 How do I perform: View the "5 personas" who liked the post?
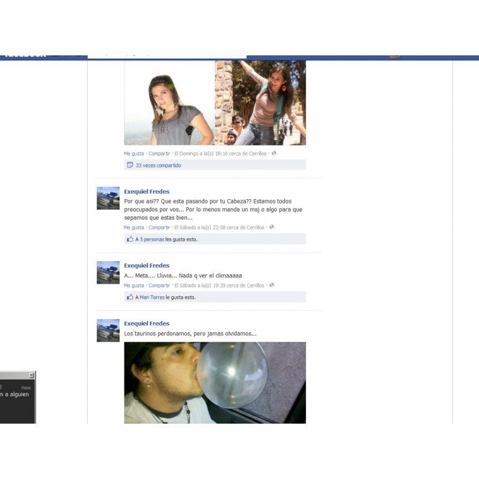[x=152, y=239]
